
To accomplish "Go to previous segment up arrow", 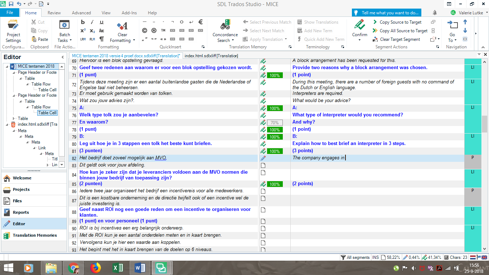I will [x=465, y=22].
